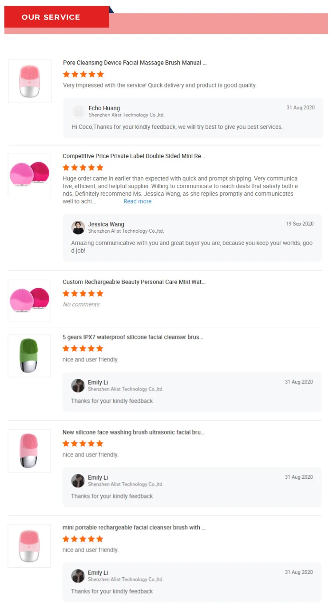The width and height of the screenshot is (333, 608).
Task: Open the Competitive Price Private Label product title
Action: tap(134, 156)
